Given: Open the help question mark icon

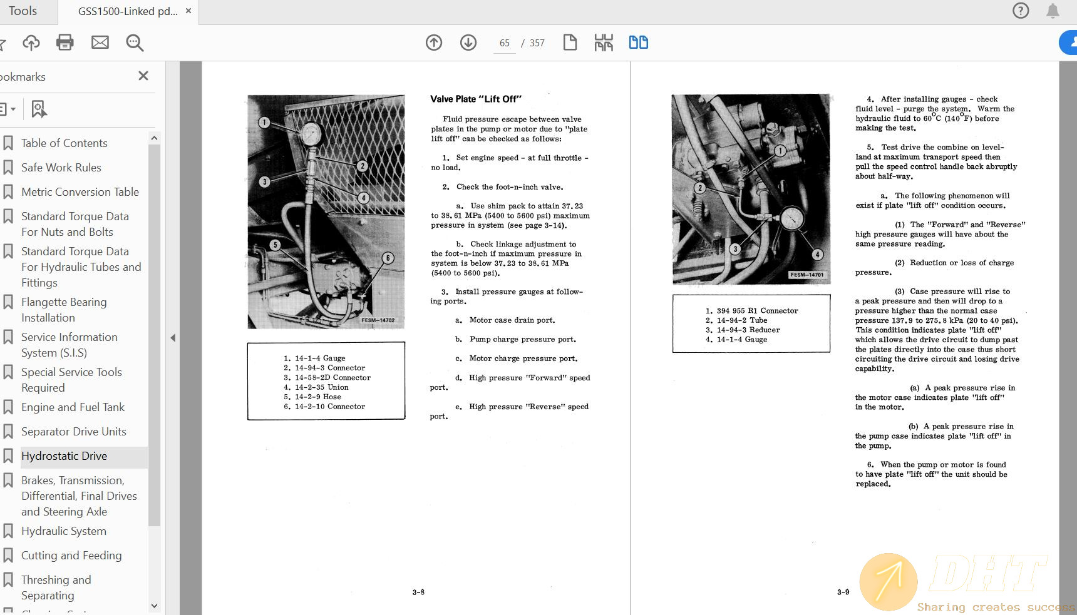Looking at the screenshot, I should (1021, 11).
